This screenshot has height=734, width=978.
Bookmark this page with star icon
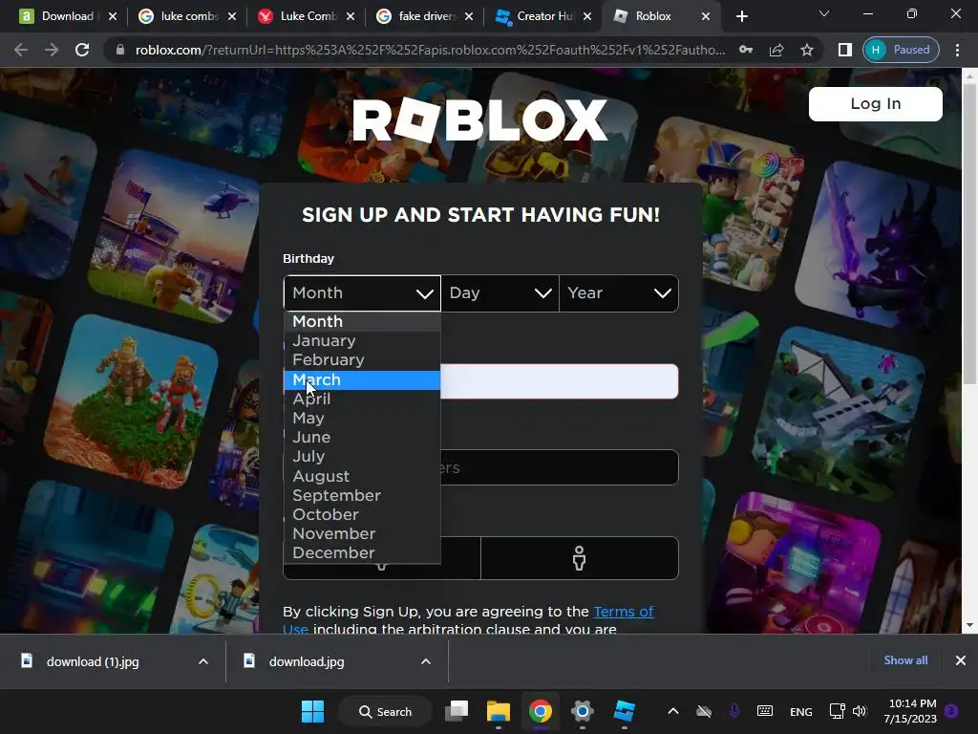[x=807, y=50]
